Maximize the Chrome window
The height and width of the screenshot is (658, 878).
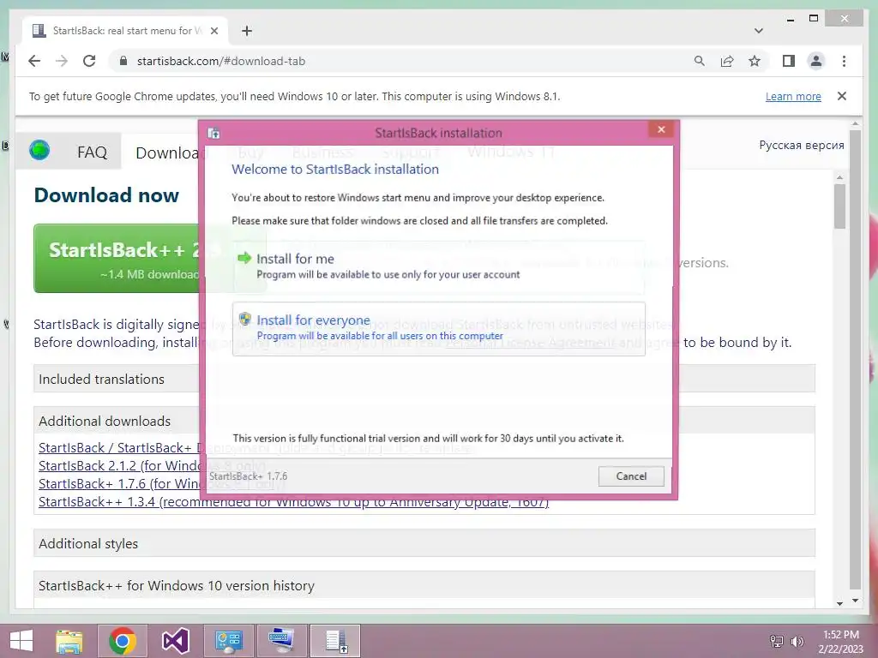point(814,19)
